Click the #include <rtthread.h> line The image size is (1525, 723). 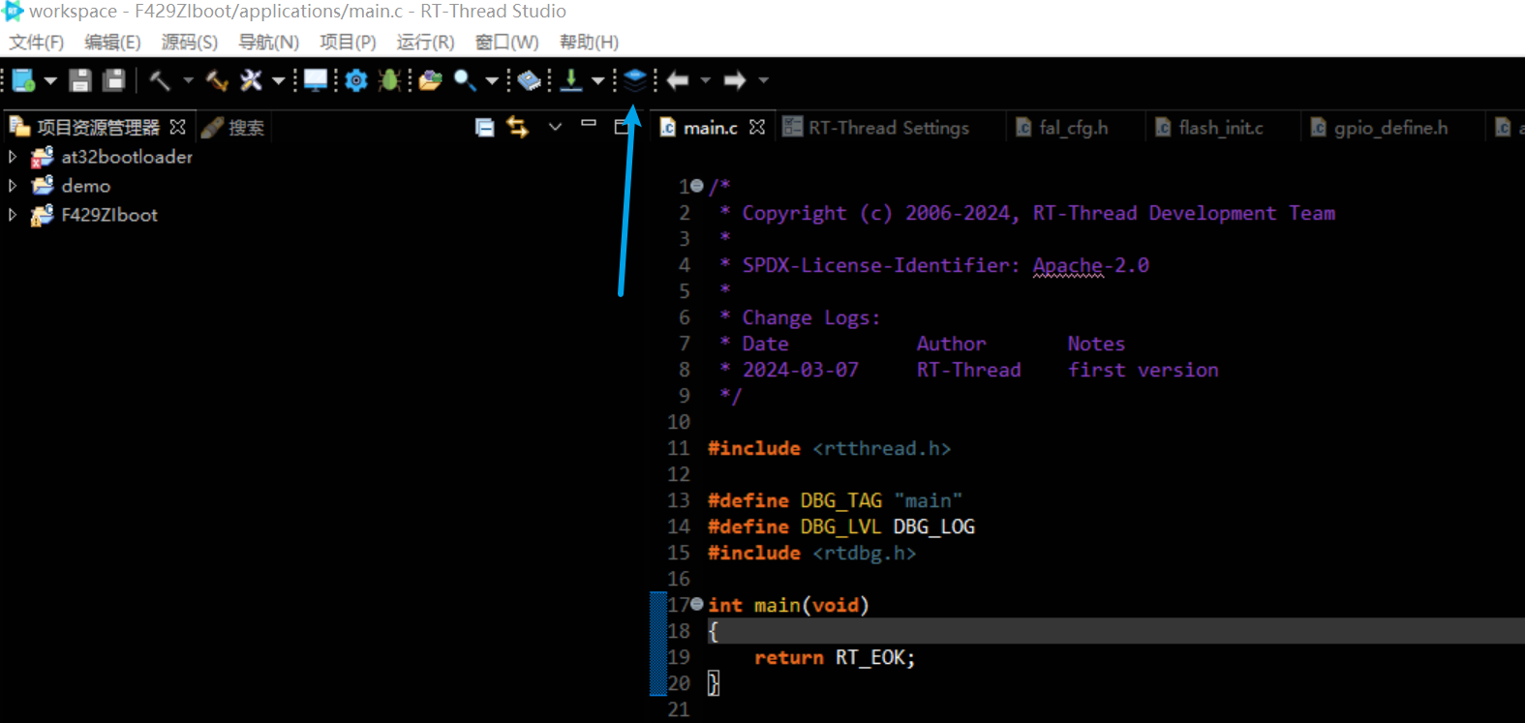coord(829,448)
